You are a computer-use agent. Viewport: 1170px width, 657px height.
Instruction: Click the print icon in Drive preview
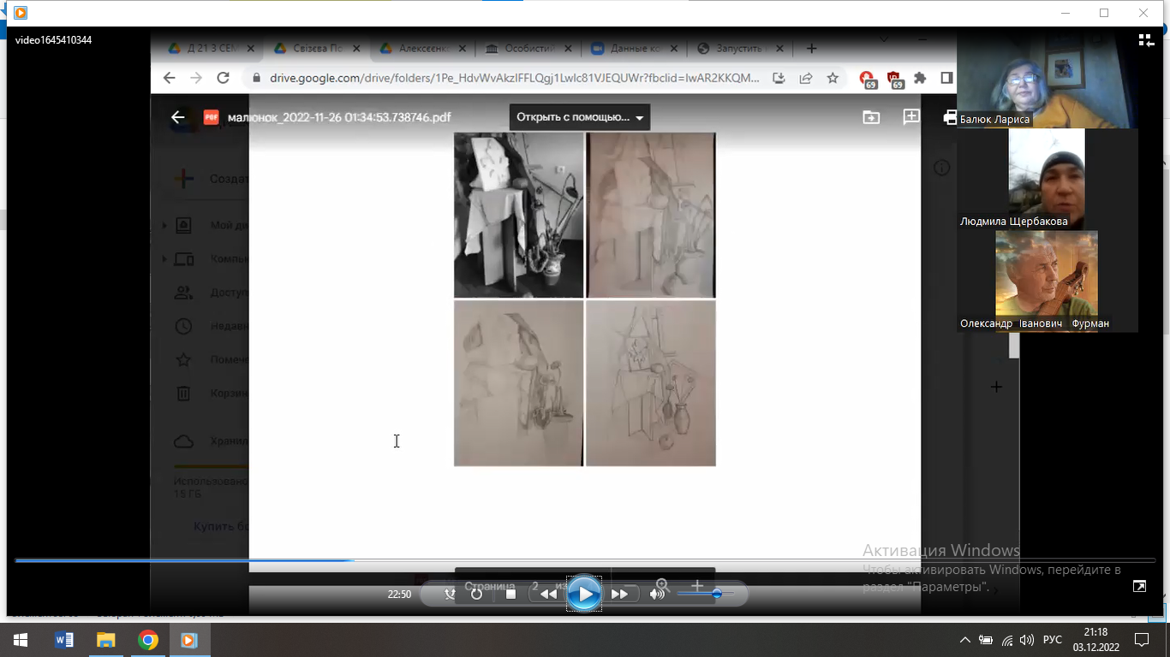949,117
